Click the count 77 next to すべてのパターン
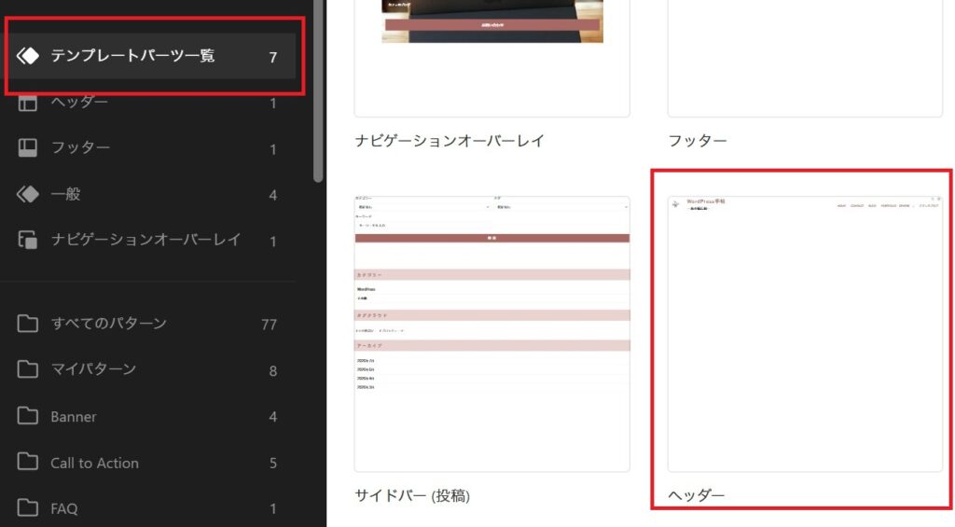 click(270, 325)
